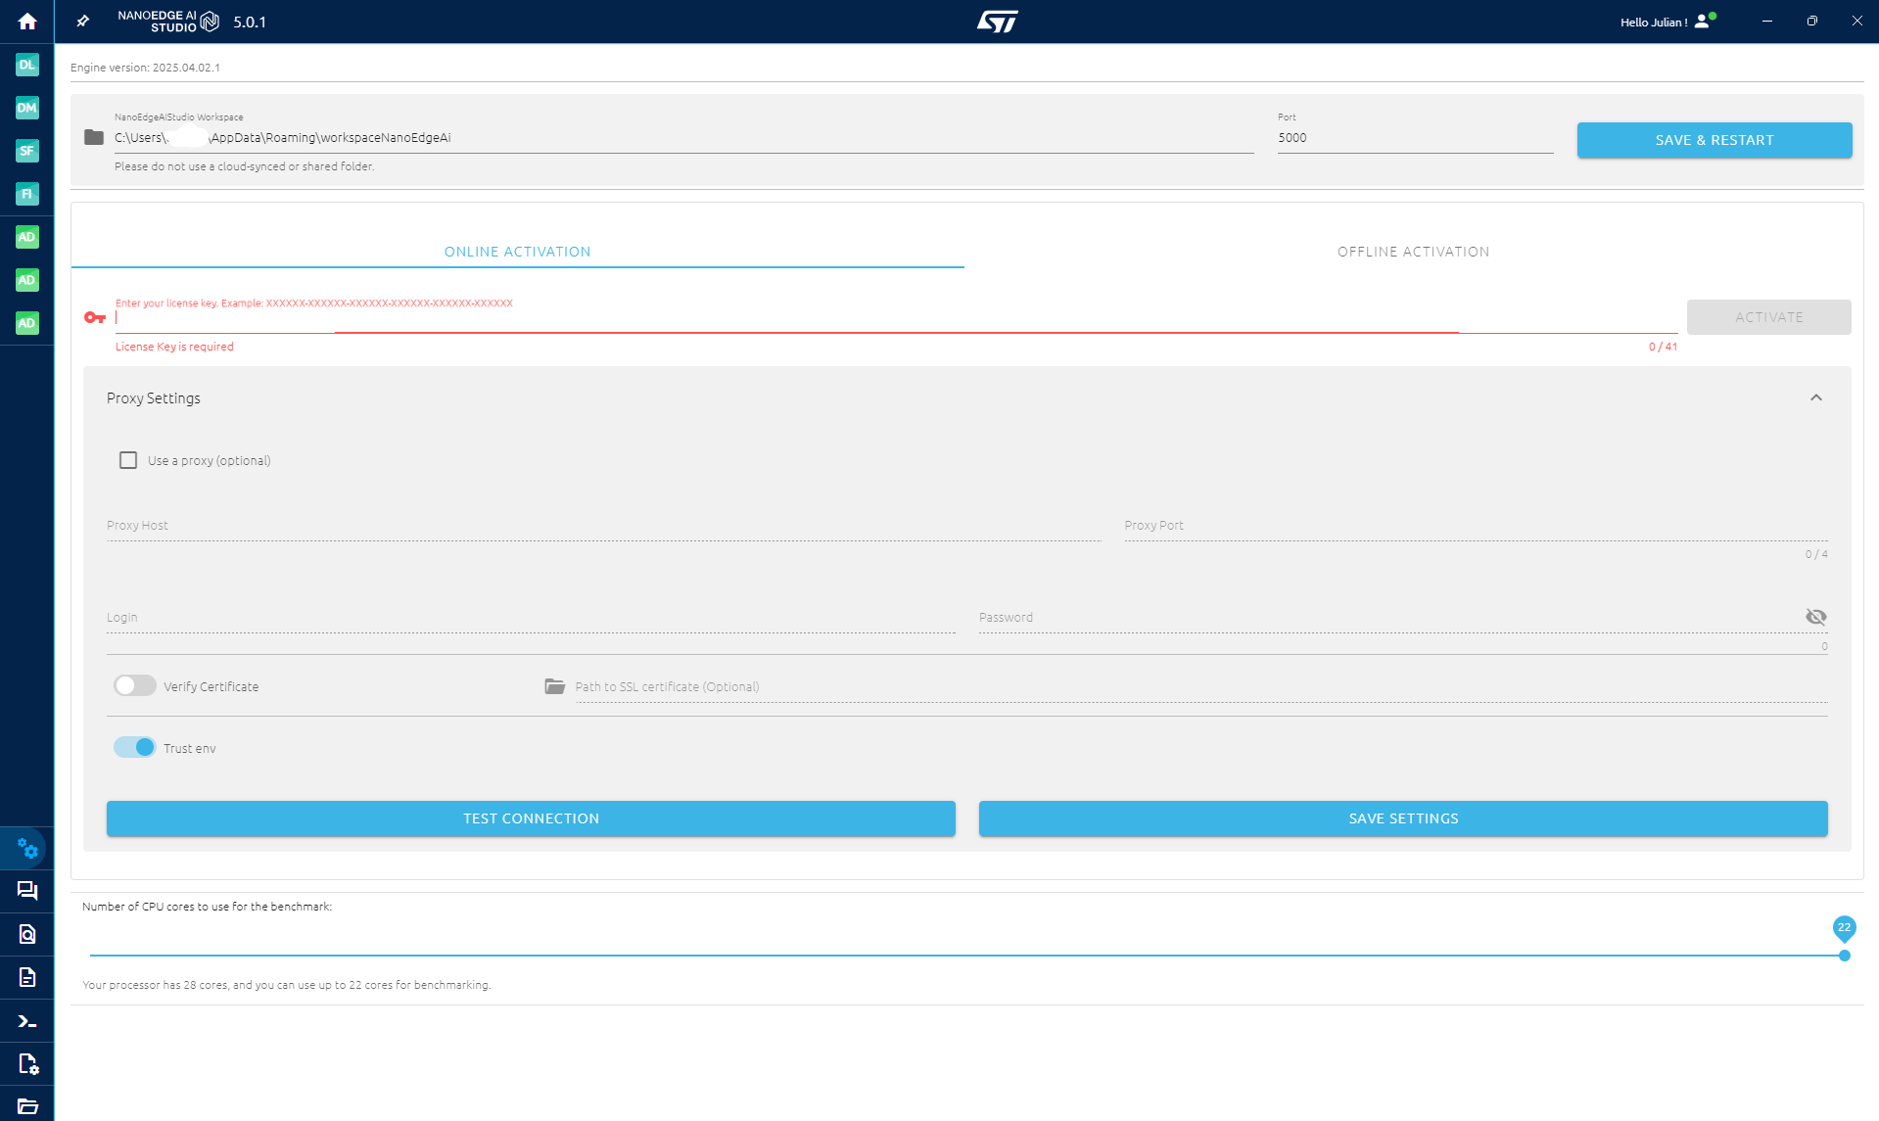The image size is (1879, 1121).
Task: Open the first AD project icon
Action: (26, 237)
